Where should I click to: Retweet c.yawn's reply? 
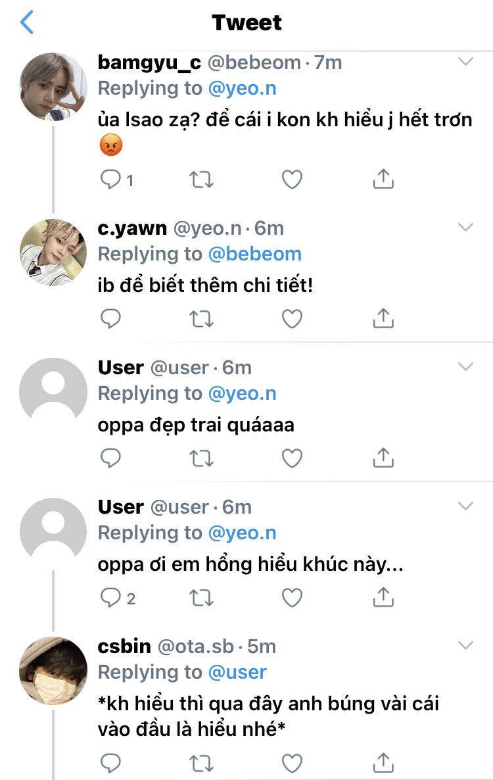click(201, 319)
